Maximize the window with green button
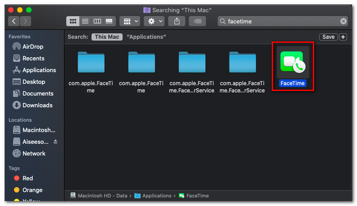The image size is (357, 206). 29,10
